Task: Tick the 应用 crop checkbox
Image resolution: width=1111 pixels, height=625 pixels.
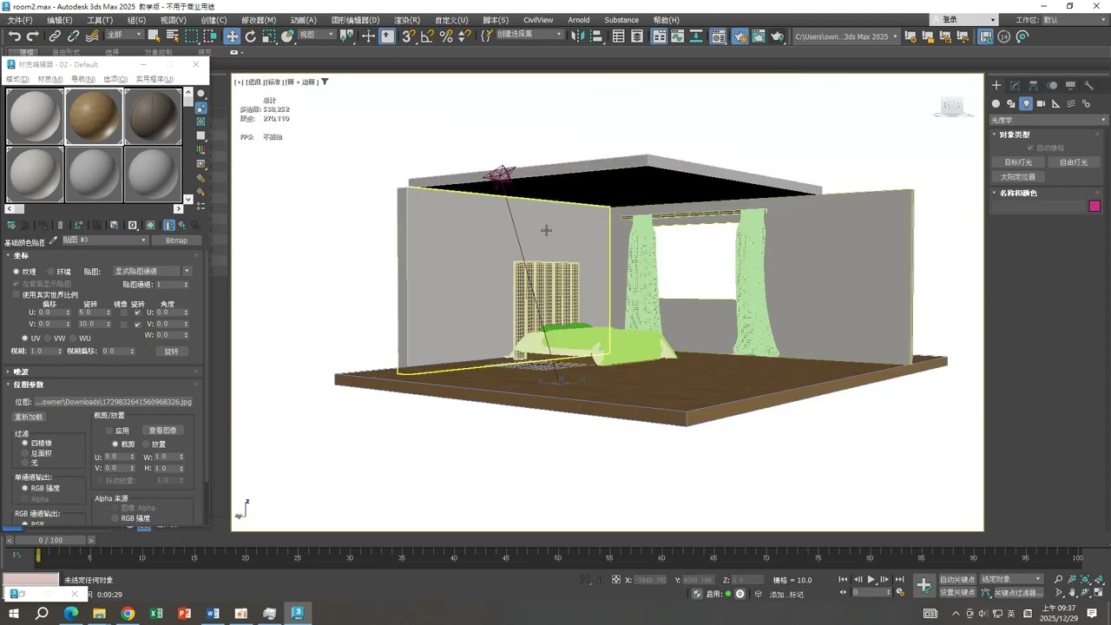Action: coord(109,431)
